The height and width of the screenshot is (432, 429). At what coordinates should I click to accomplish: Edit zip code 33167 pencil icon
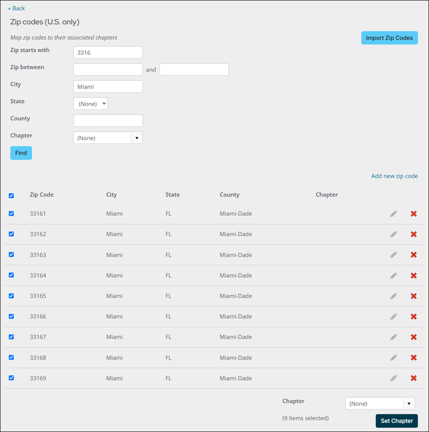click(x=393, y=337)
